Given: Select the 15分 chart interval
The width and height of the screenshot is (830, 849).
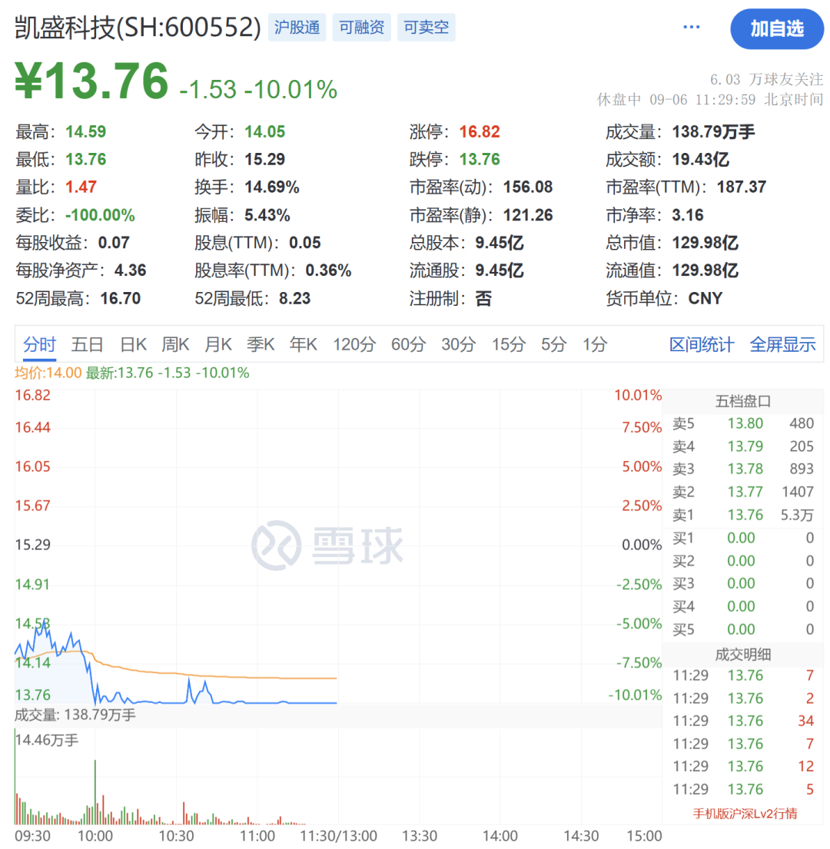Looking at the screenshot, I should point(509,344).
